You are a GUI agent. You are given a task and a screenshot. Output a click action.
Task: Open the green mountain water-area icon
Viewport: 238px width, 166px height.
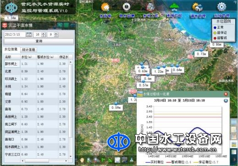pyautogui.click(x=174, y=7)
